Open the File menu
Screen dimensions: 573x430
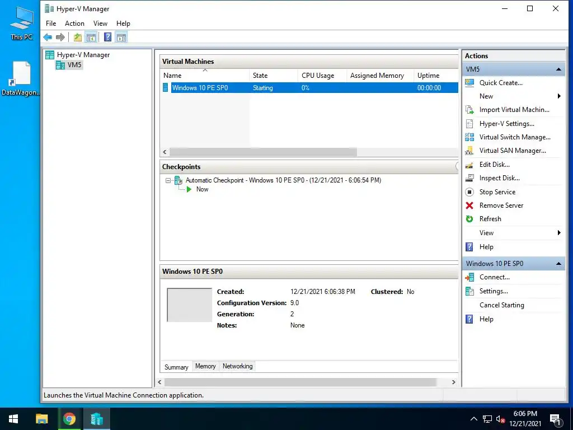point(51,24)
